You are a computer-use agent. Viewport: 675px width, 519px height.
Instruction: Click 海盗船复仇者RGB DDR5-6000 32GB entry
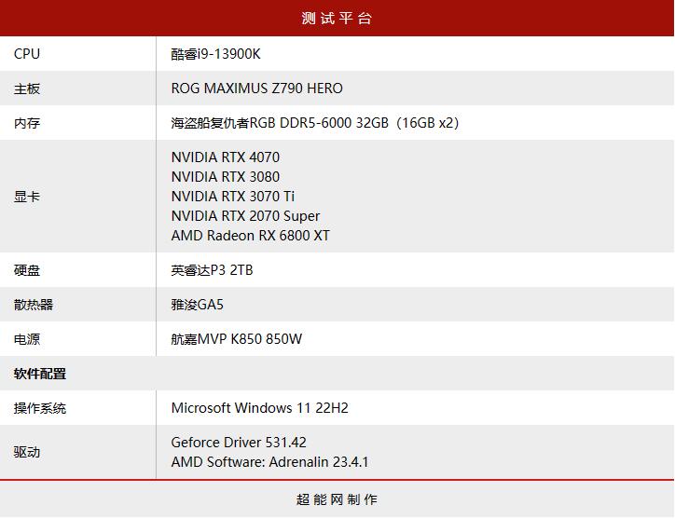coord(315,123)
